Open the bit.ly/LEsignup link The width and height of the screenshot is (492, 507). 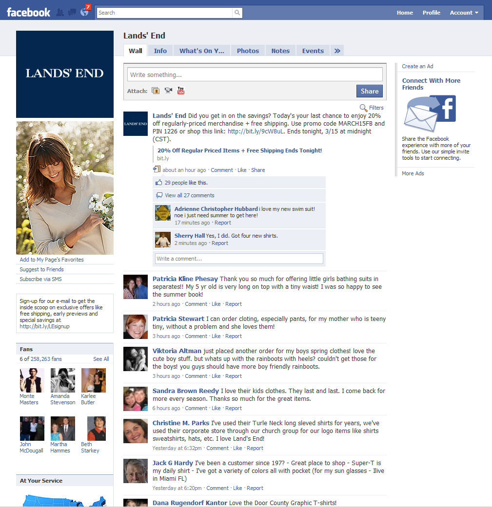pos(44,326)
